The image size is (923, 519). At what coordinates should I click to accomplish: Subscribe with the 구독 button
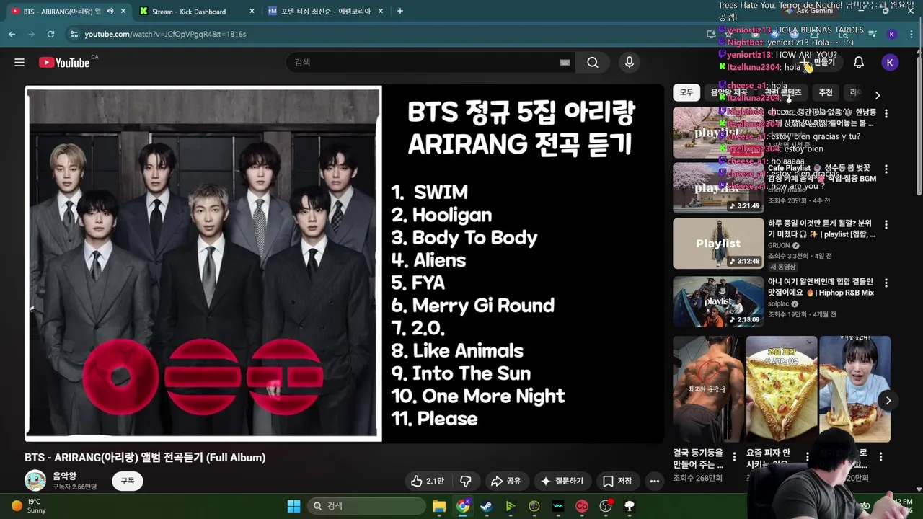click(128, 481)
